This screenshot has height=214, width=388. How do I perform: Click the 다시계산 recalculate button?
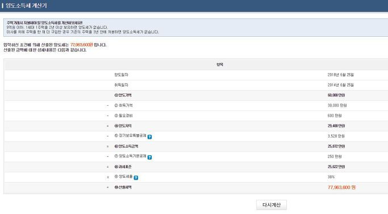point(272,205)
